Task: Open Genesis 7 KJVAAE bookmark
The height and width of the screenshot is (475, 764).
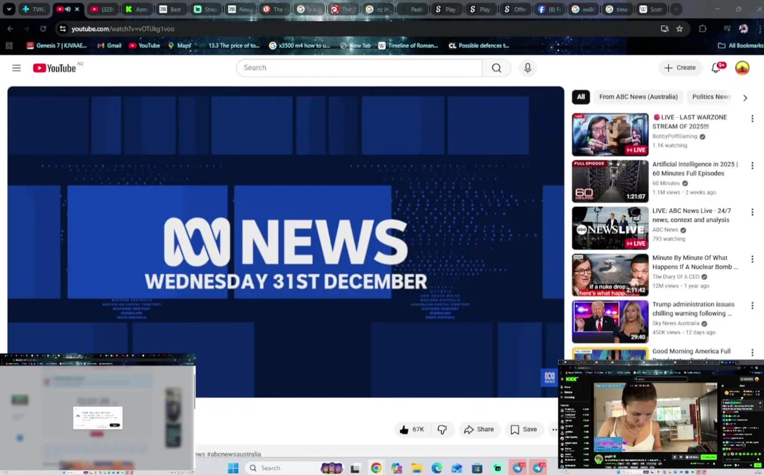Action: [57, 46]
